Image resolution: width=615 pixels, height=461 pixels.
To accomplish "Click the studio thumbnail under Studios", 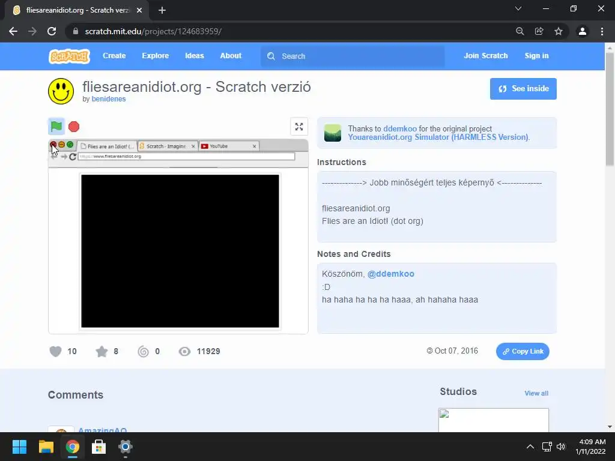I will point(494,420).
